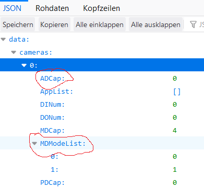Collapse the data node arrow
Viewport: 204px width, 189px height.
tap(3, 40)
